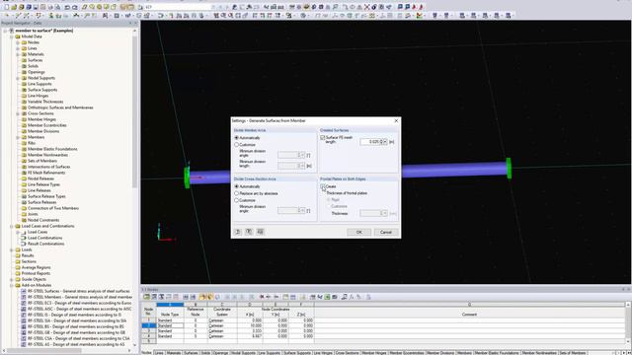Expand the Members tree folder

pos(18,137)
